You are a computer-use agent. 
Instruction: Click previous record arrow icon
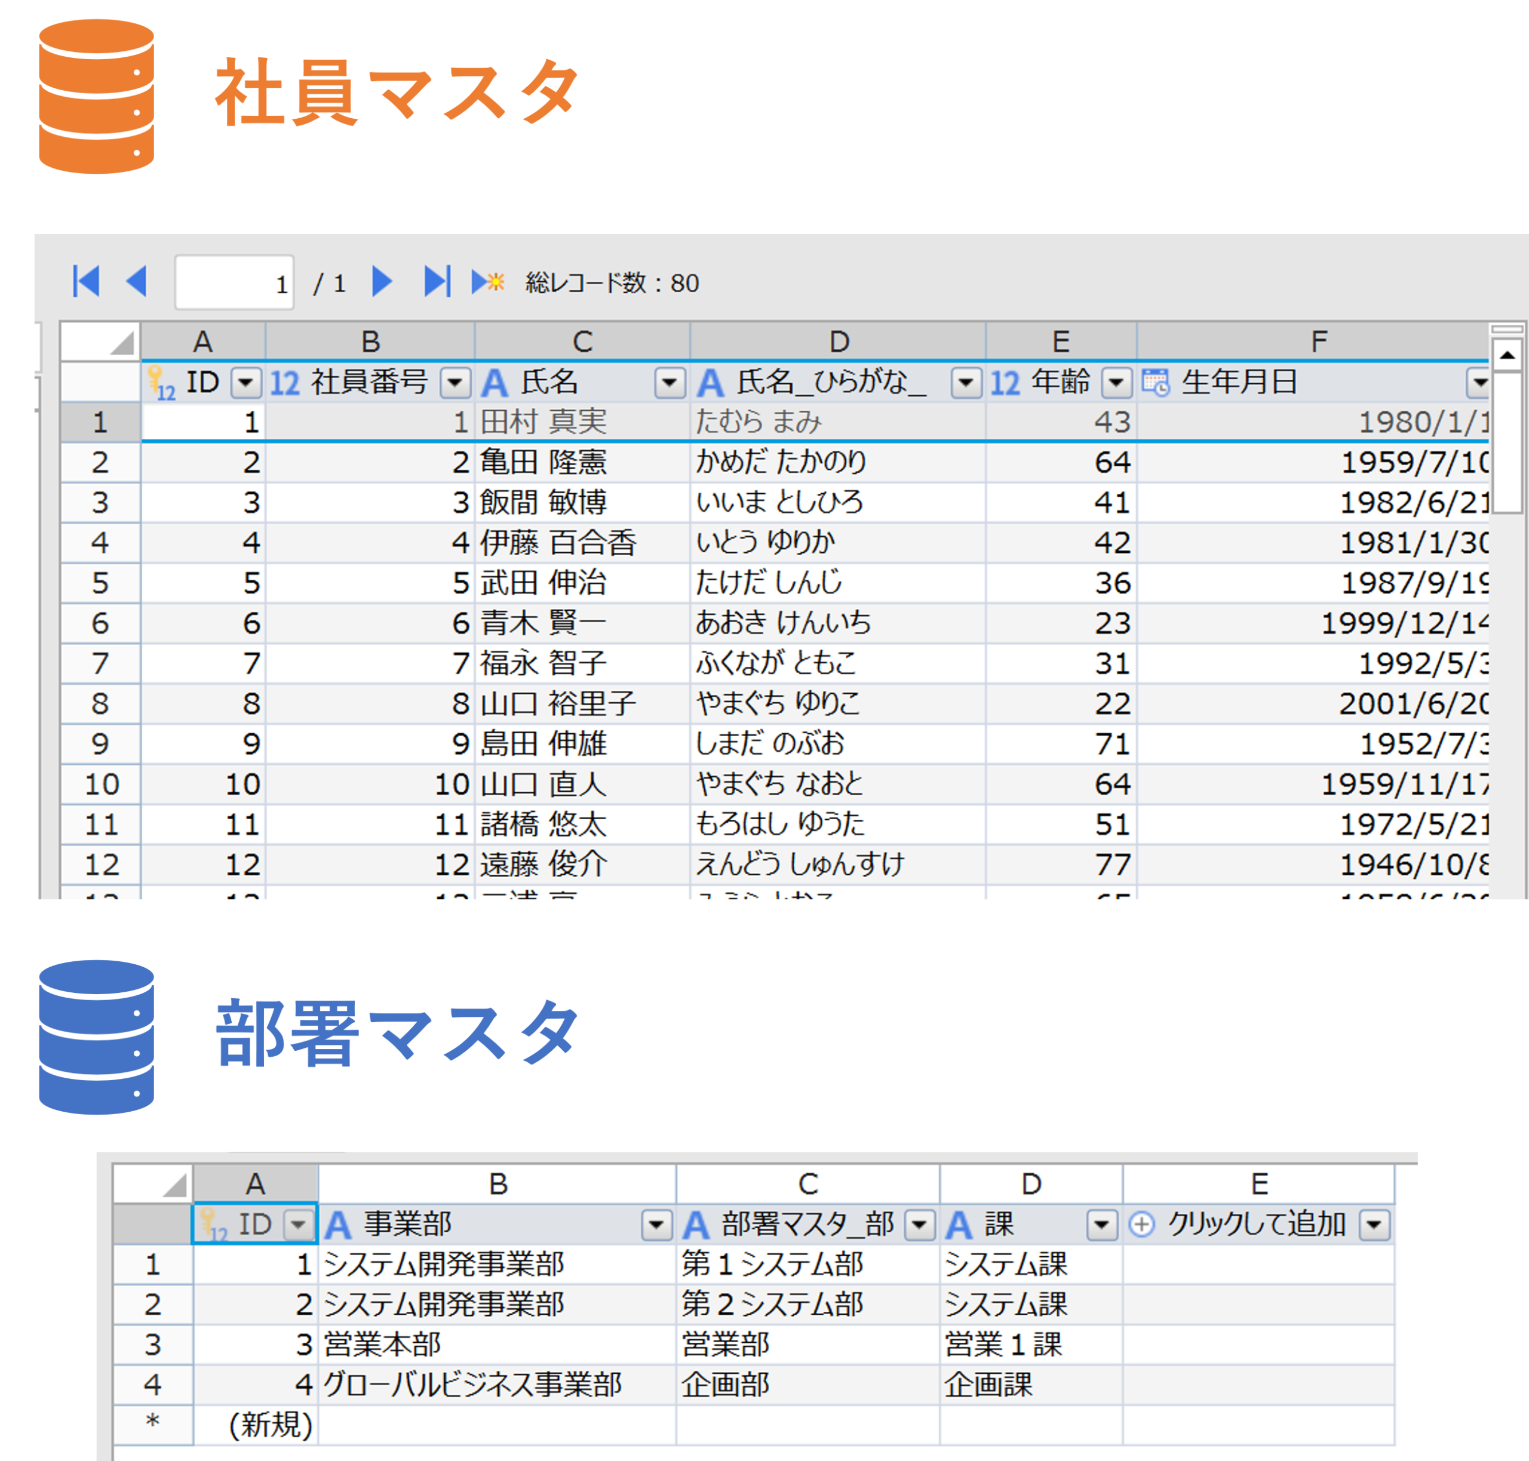coord(137,281)
